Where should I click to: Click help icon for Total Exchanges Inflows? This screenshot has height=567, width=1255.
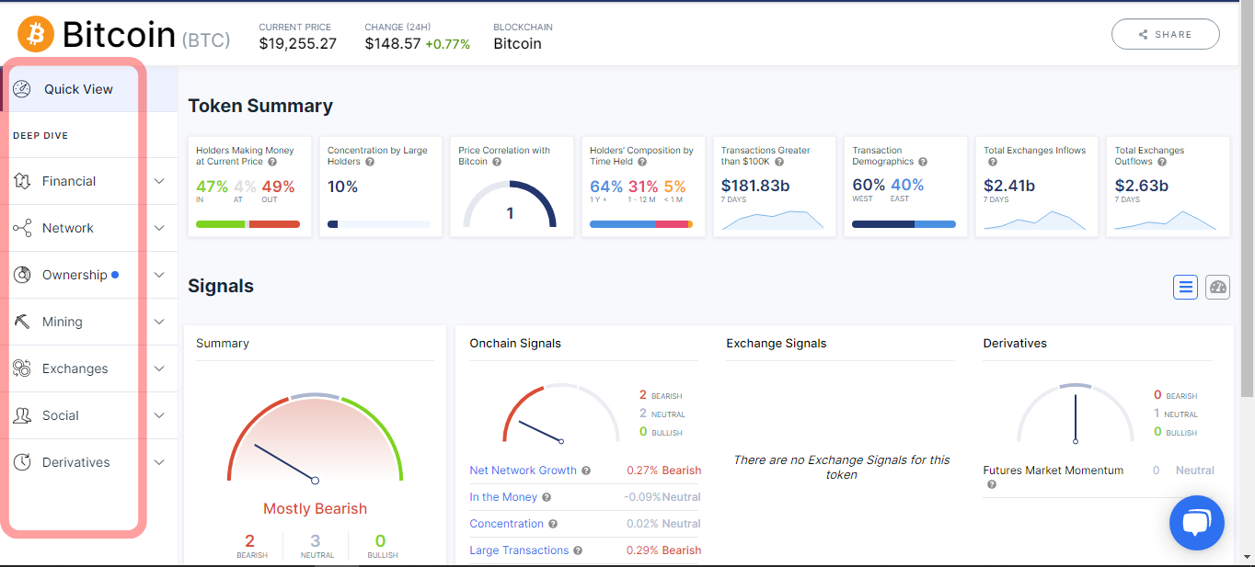[x=993, y=162]
